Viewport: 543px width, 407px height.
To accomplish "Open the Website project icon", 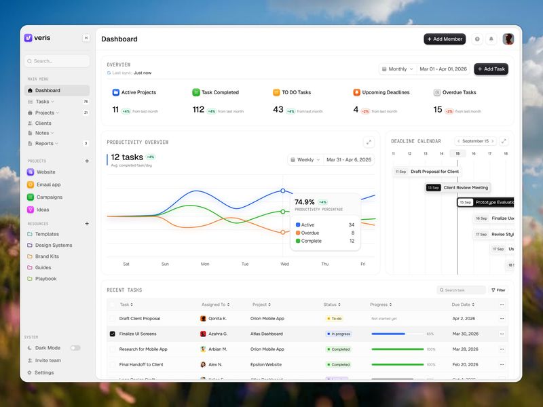I will point(31,172).
